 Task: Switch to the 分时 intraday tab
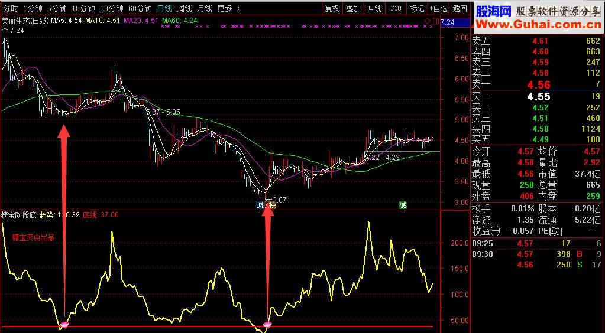tap(11, 8)
